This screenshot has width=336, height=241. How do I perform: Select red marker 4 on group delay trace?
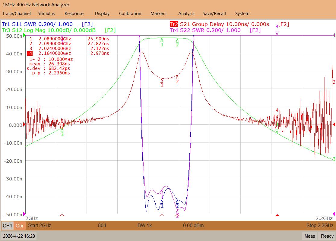(x=277, y=117)
